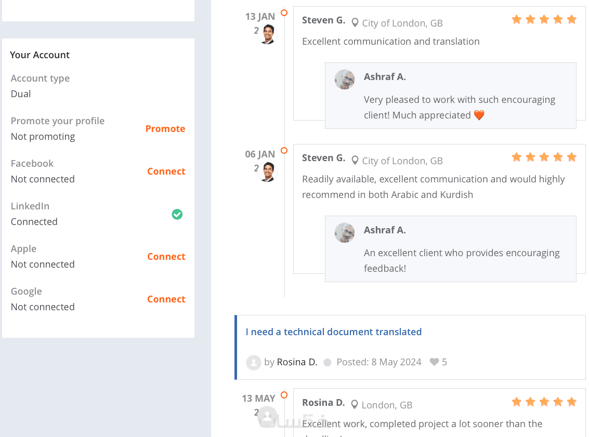Click the 13 JAN timeline marker dot
The height and width of the screenshot is (437, 589).
(284, 12)
